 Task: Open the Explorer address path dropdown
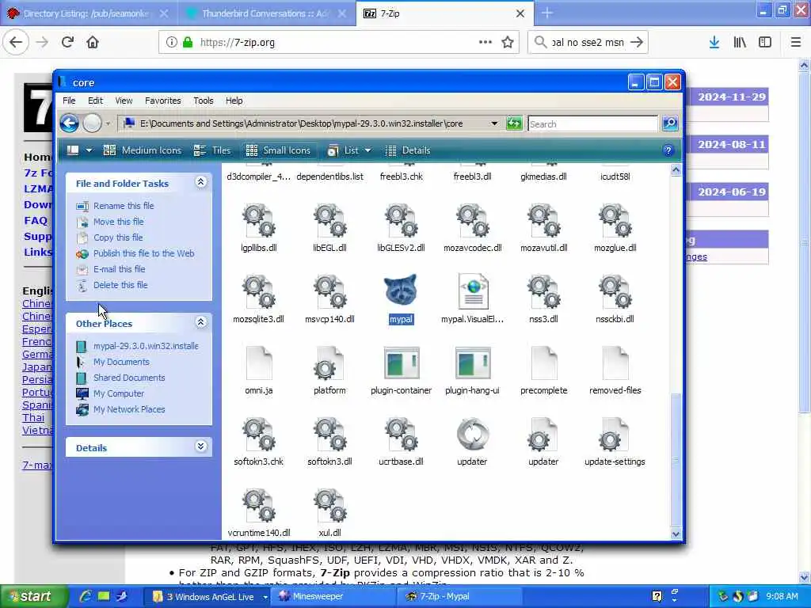click(x=494, y=123)
